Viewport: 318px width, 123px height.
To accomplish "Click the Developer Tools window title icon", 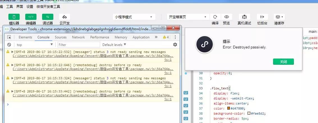I will pos(7,29).
